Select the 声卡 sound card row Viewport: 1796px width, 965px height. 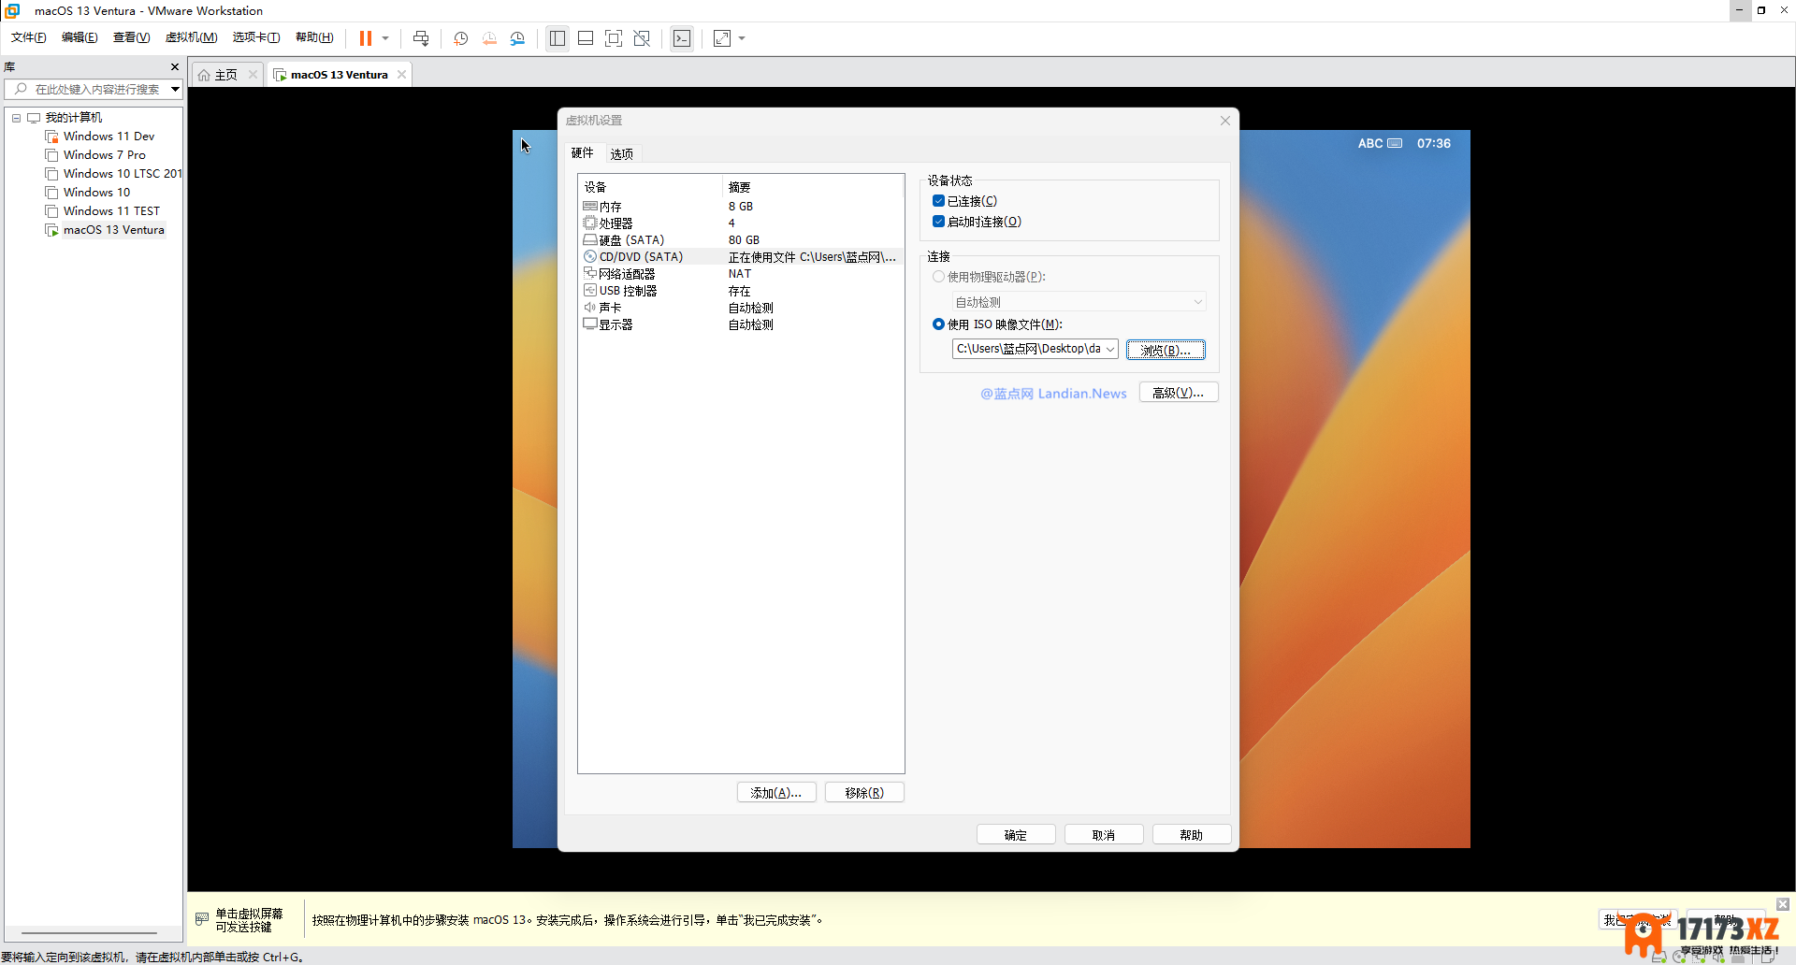[x=741, y=308]
